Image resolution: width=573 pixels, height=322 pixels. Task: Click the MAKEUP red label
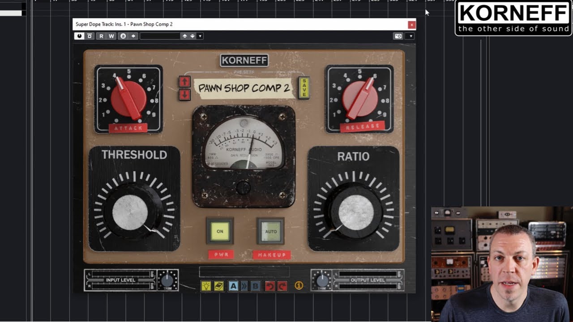pos(272,255)
